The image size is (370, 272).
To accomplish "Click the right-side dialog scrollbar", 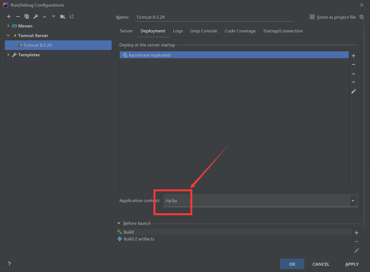I will pyautogui.click(x=364, y=126).
